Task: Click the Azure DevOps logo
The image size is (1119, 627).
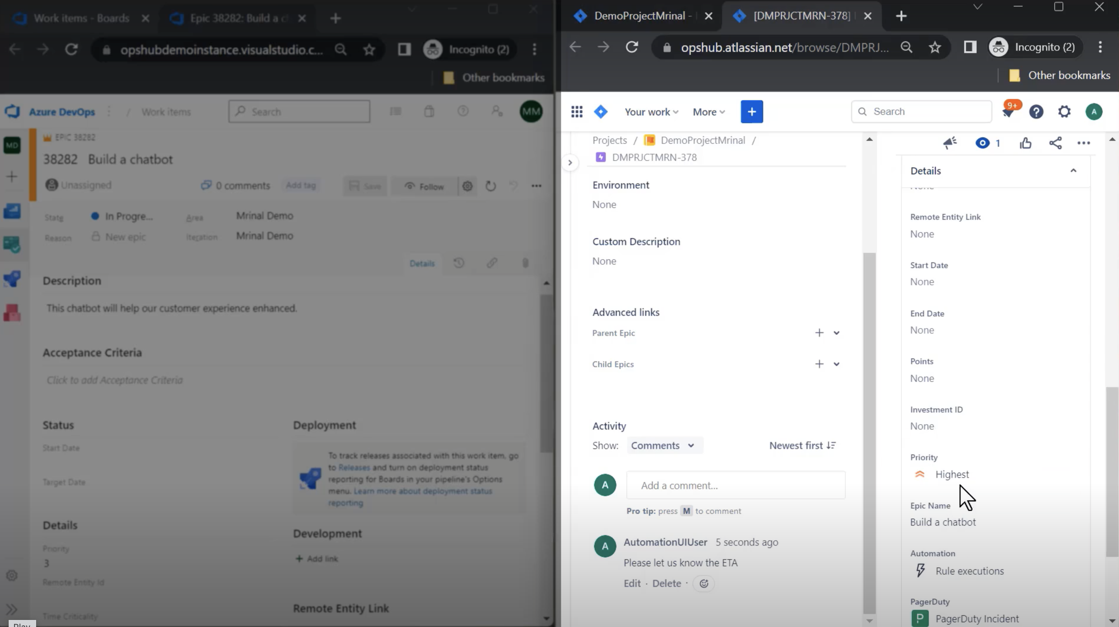Action: [x=12, y=112]
